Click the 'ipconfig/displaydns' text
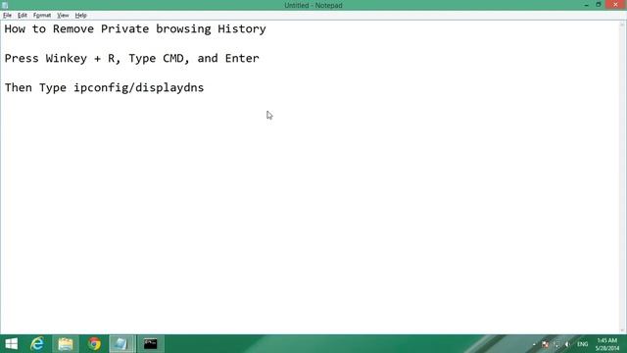 [x=139, y=88]
